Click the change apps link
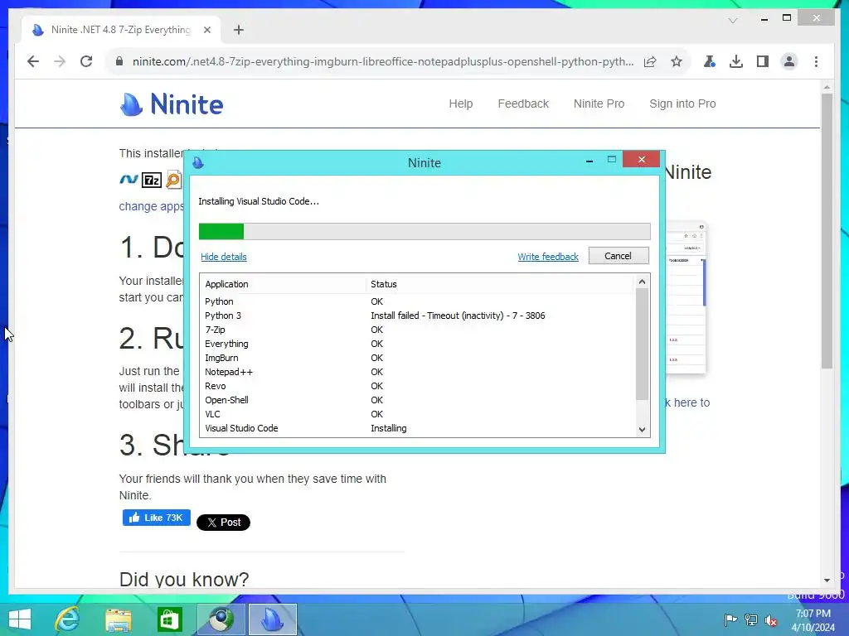The image size is (849, 636). point(151,206)
